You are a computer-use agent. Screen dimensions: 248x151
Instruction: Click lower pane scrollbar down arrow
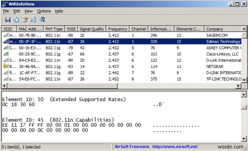pos(243,139)
